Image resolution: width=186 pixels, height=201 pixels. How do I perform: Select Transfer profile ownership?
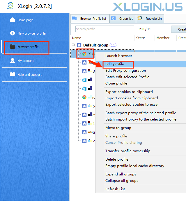click(x=128, y=151)
